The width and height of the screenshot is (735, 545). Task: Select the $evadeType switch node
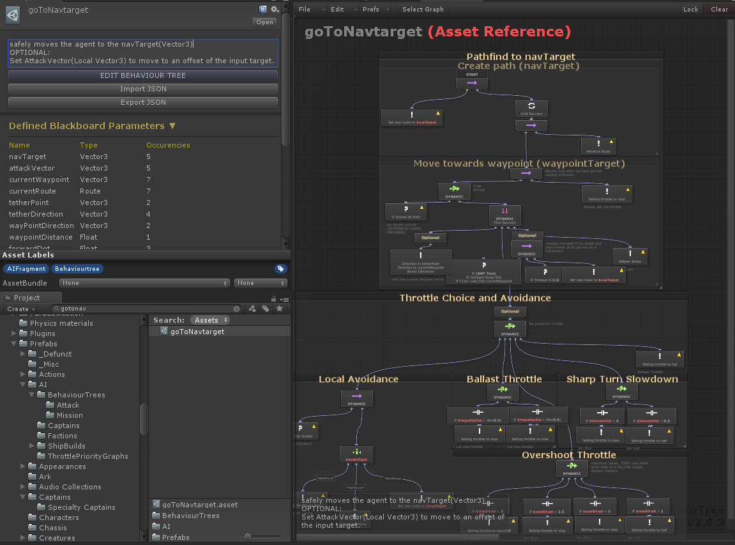click(356, 454)
